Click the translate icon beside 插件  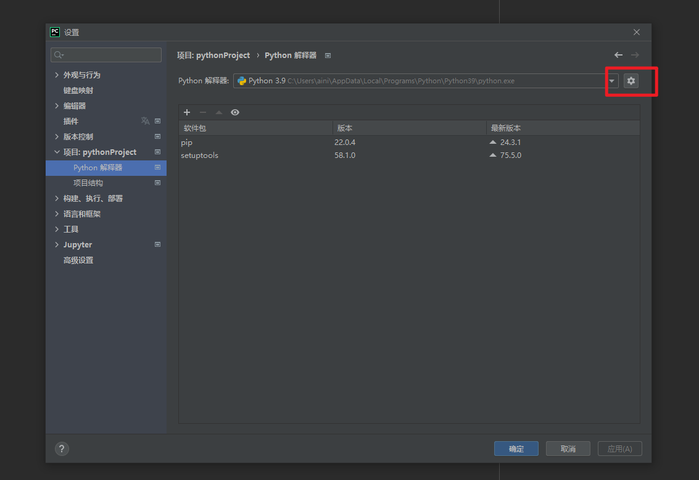(x=145, y=121)
